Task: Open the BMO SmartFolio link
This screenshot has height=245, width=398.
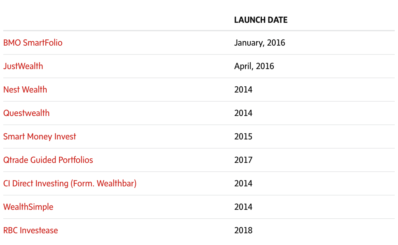Action: click(x=33, y=43)
